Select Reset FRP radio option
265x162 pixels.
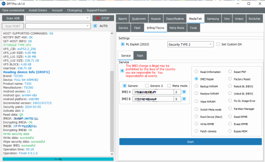(230, 72)
